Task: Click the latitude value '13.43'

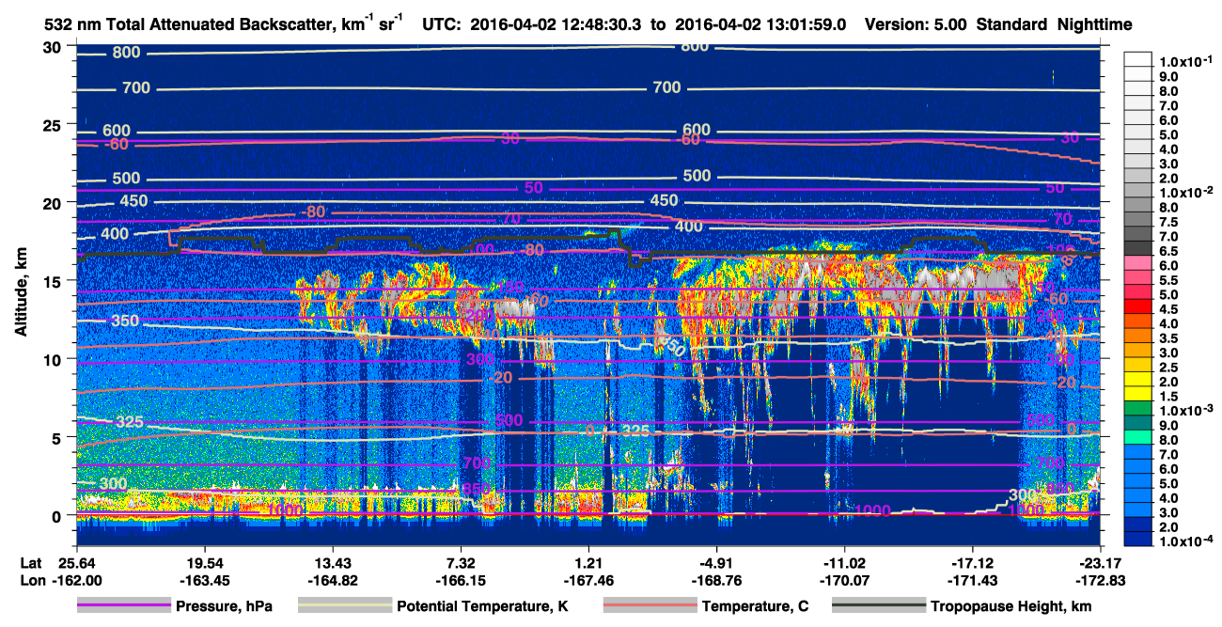Action: tap(333, 562)
